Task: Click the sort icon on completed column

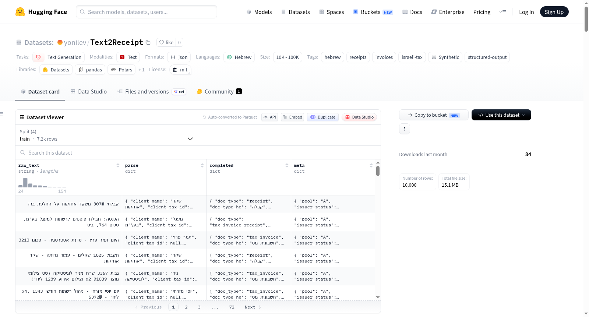Action: click(x=287, y=165)
